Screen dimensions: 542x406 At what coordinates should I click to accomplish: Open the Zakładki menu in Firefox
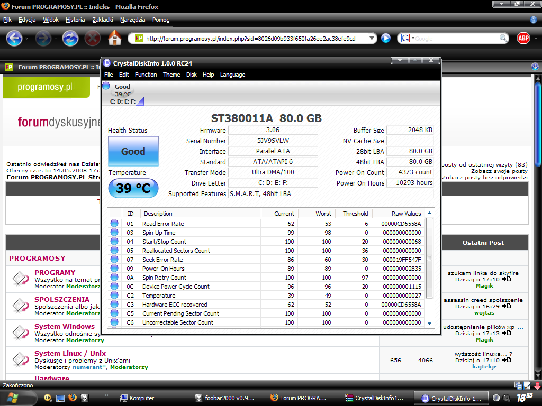coord(103,20)
